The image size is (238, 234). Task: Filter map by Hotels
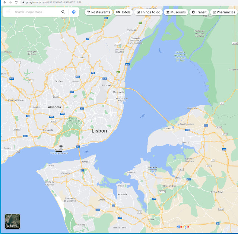[123, 12]
